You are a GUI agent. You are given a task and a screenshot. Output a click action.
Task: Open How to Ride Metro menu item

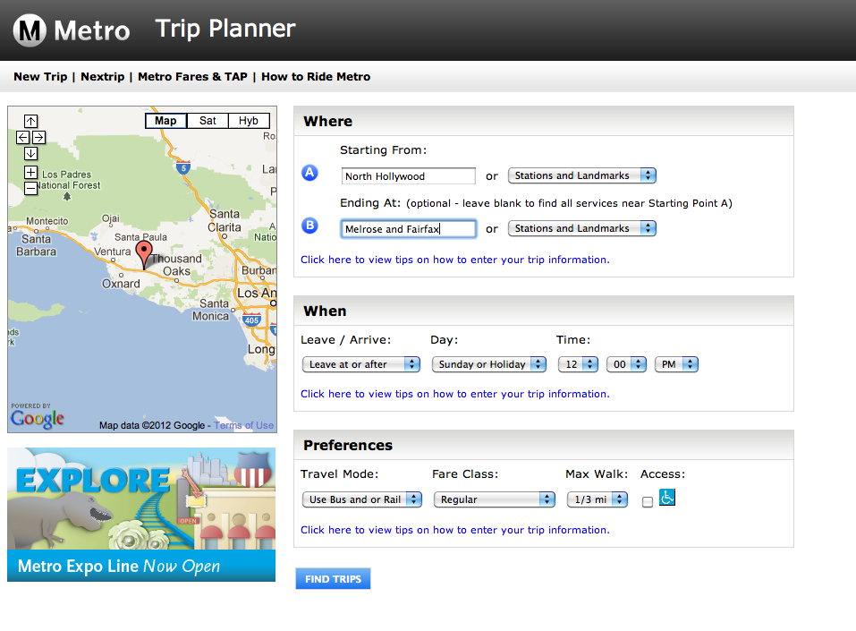[x=316, y=76]
